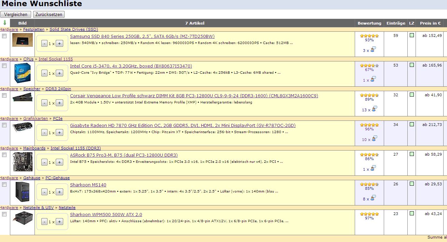Screen dimensions: 447x242
Task: Click star rating of Sharkoon WPM500
Action: click(369, 214)
